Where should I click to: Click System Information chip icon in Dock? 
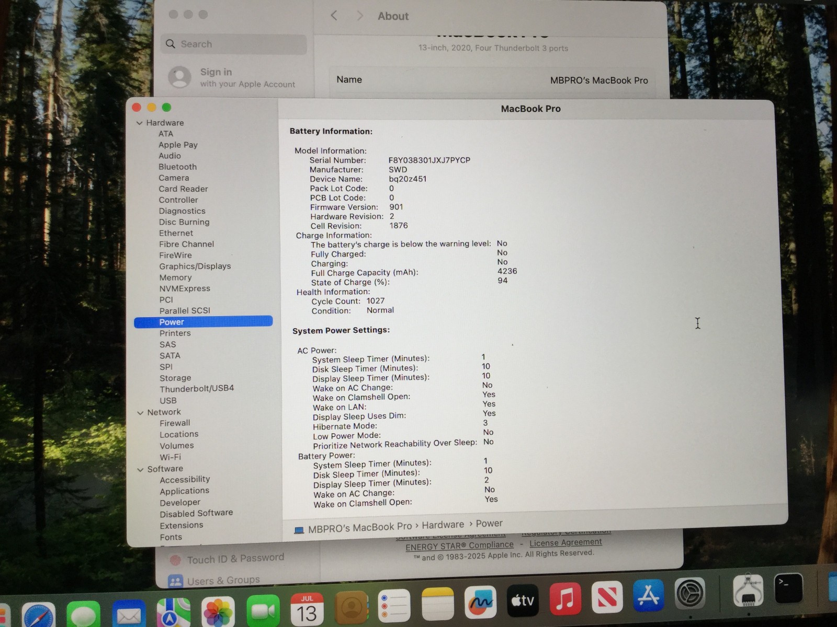[x=748, y=591]
